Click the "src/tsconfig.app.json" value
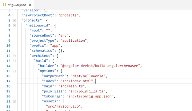The width and height of the screenshot is (192, 111). coord(90,96)
